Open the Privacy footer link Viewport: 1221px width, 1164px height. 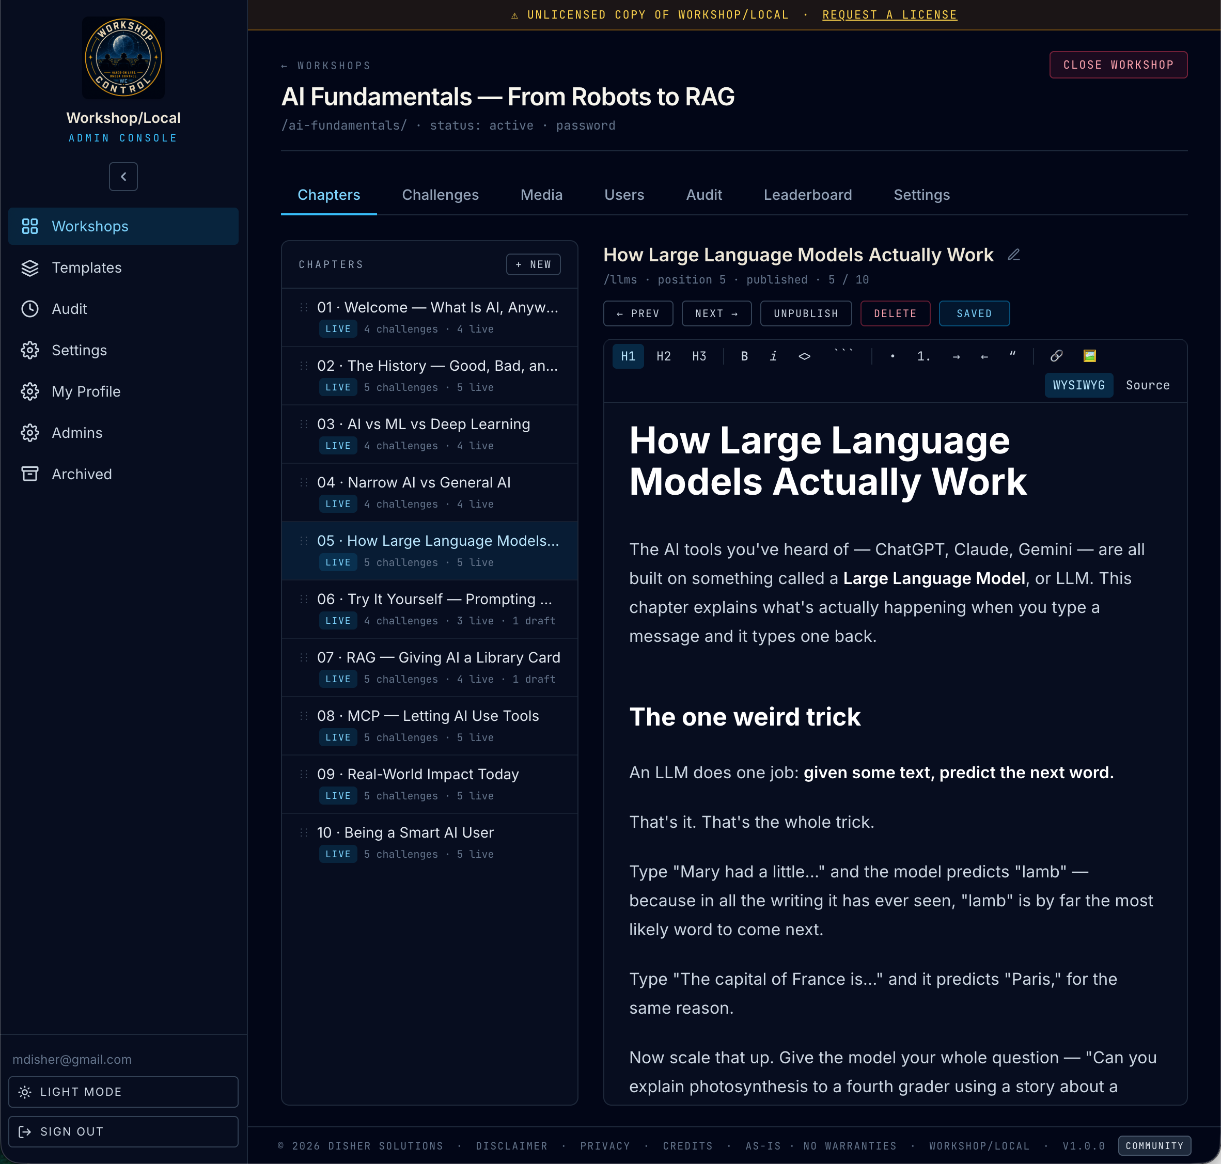(605, 1146)
